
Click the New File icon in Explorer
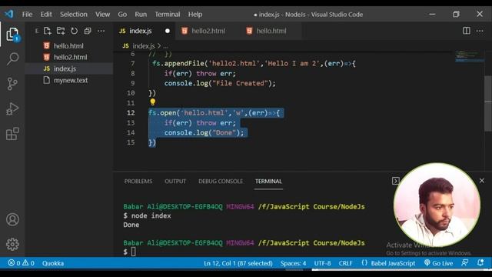tap(48, 31)
